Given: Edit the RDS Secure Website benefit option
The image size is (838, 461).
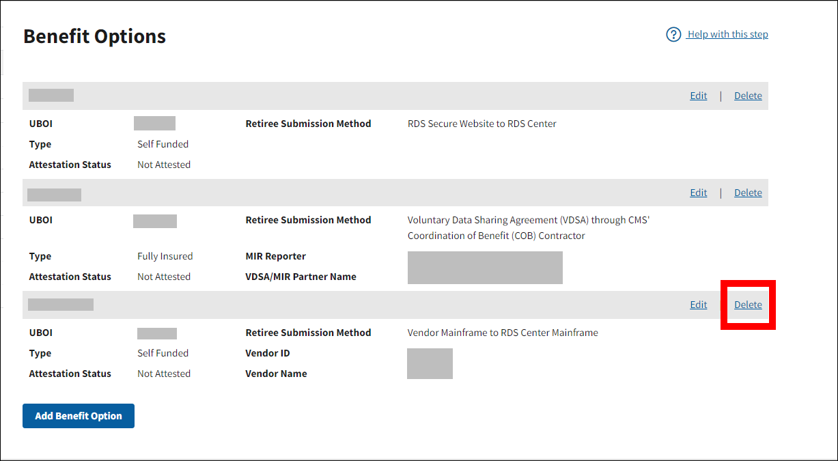Looking at the screenshot, I should point(698,96).
